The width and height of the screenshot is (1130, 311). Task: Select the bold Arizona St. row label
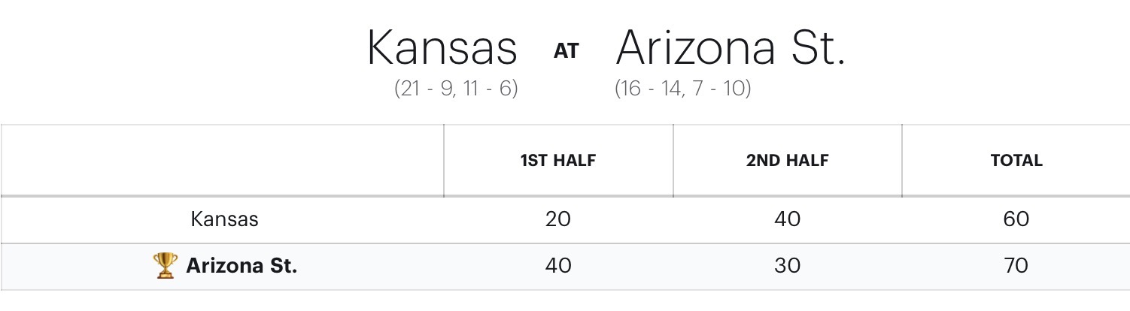tap(241, 266)
